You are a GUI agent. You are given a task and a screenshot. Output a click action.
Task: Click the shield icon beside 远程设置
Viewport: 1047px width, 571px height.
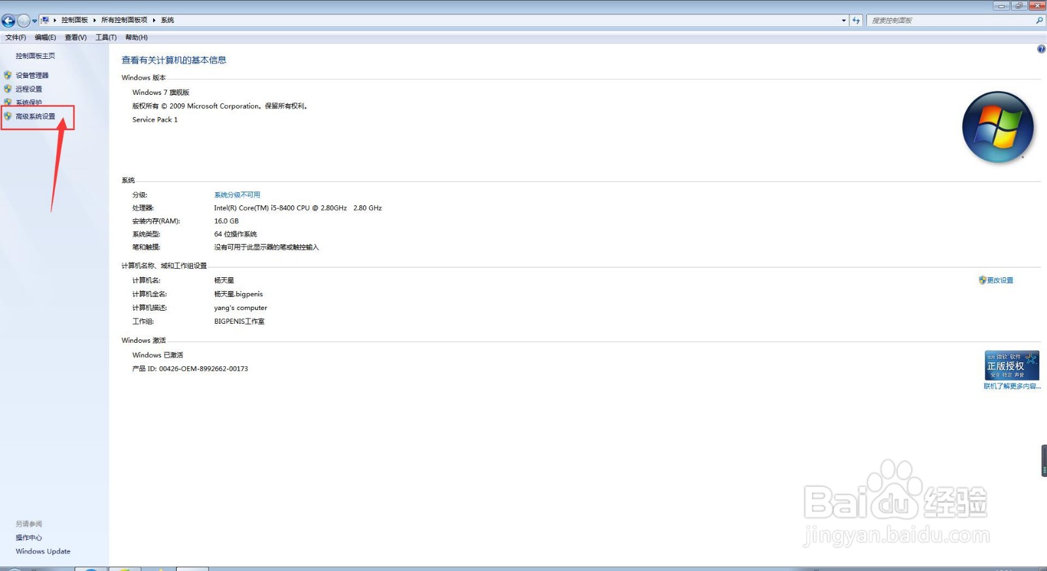pos(8,89)
